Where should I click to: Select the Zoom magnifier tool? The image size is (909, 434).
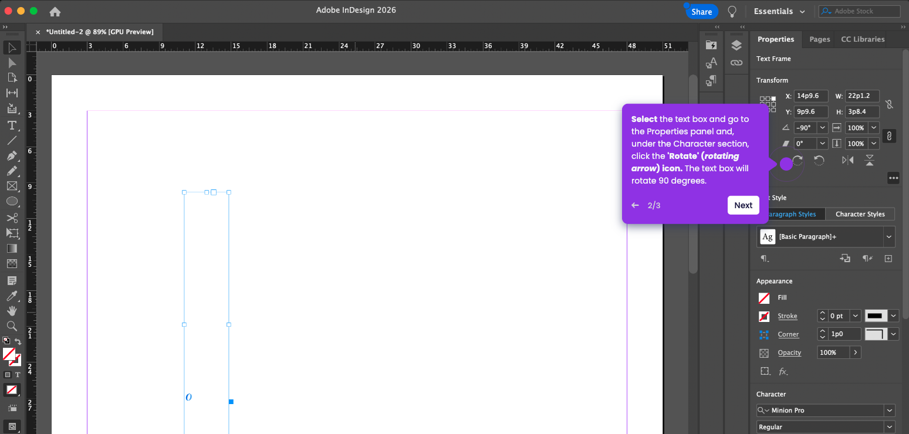point(12,325)
